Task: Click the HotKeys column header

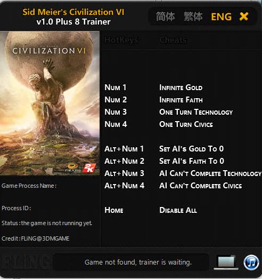Action: [x=121, y=40]
